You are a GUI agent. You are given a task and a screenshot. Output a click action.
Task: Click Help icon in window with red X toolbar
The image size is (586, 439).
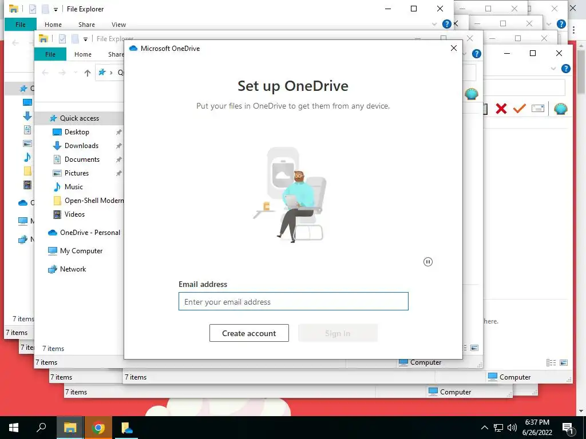[566, 69]
